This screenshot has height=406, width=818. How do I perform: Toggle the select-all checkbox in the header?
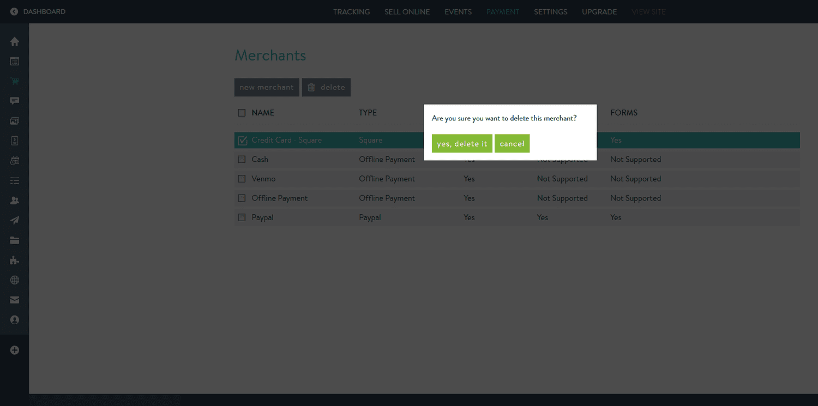click(242, 112)
